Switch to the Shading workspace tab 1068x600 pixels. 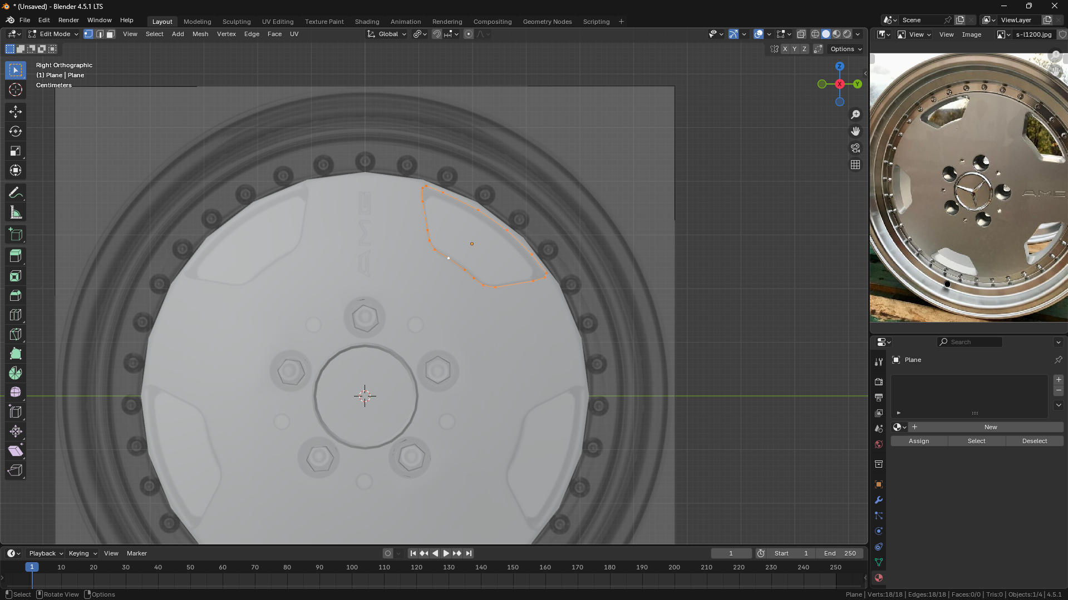click(367, 22)
